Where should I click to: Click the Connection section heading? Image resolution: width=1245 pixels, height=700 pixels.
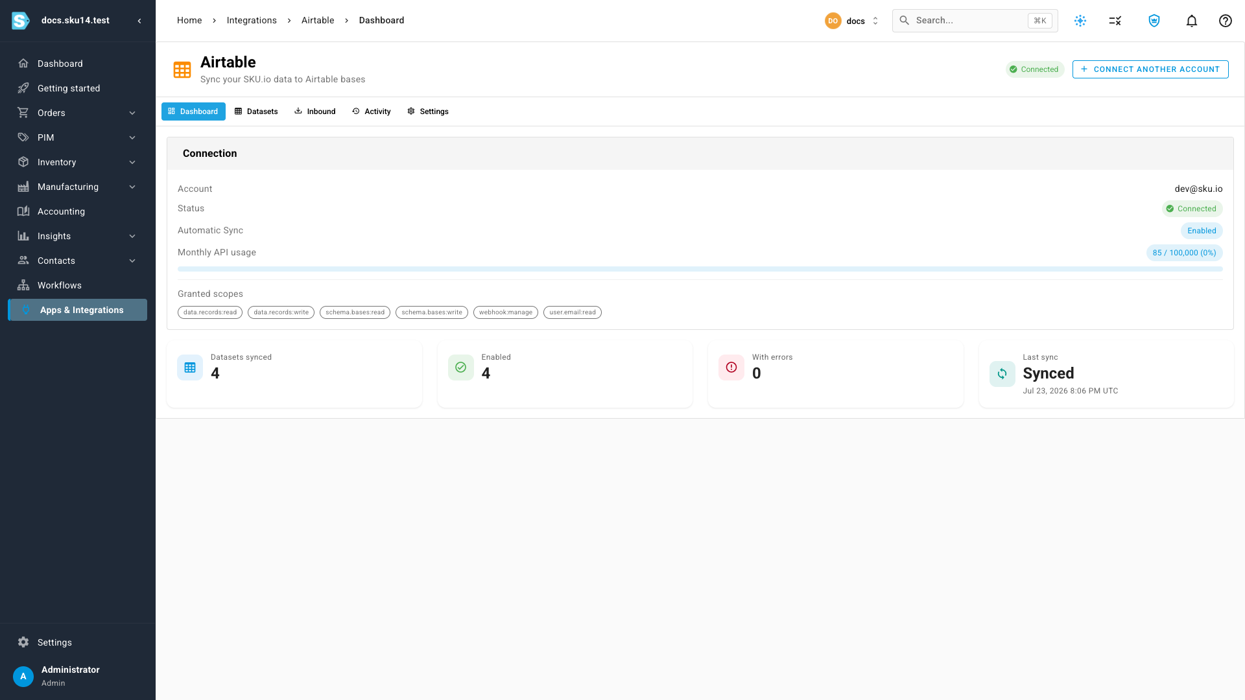tap(209, 154)
